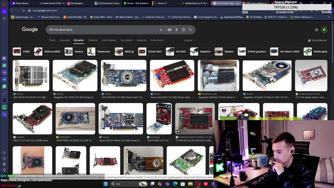
Task: Open Remove Noise from bookmark
Action: pyautogui.click(x=49, y=17)
